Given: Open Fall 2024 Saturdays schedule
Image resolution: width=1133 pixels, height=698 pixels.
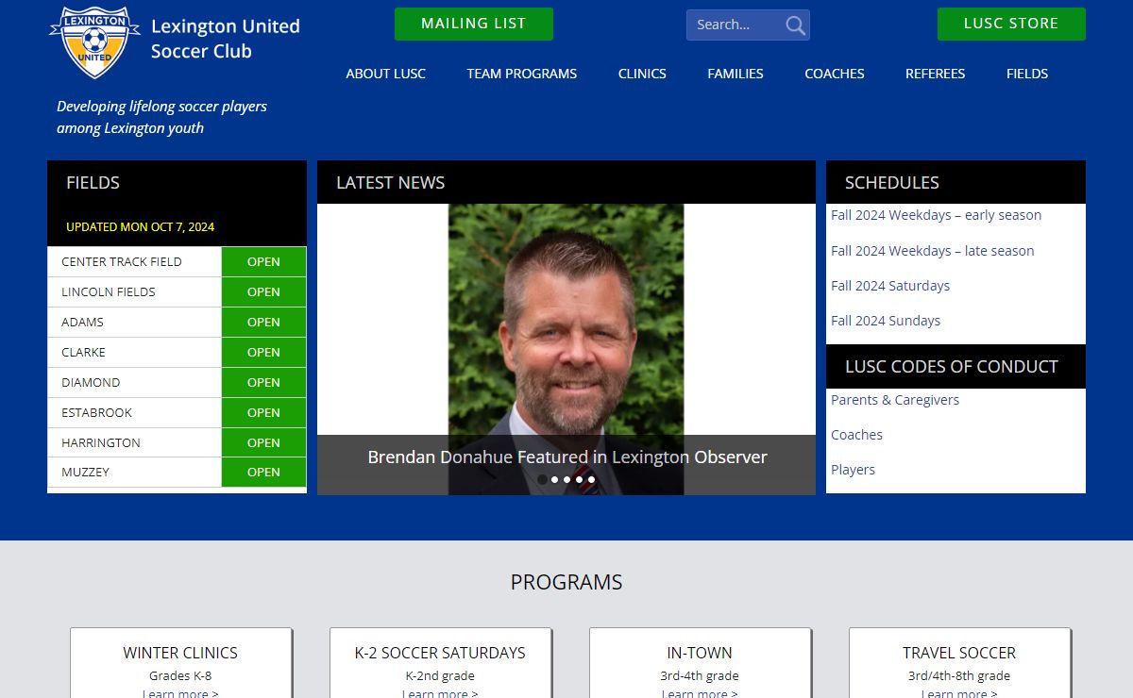Looking at the screenshot, I should click(x=890, y=286).
